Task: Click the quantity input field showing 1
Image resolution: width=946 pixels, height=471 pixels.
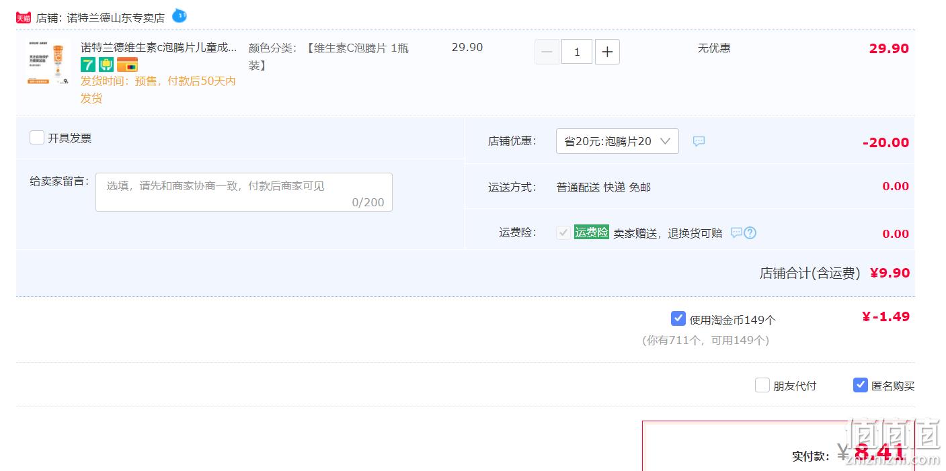Action: (x=577, y=52)
